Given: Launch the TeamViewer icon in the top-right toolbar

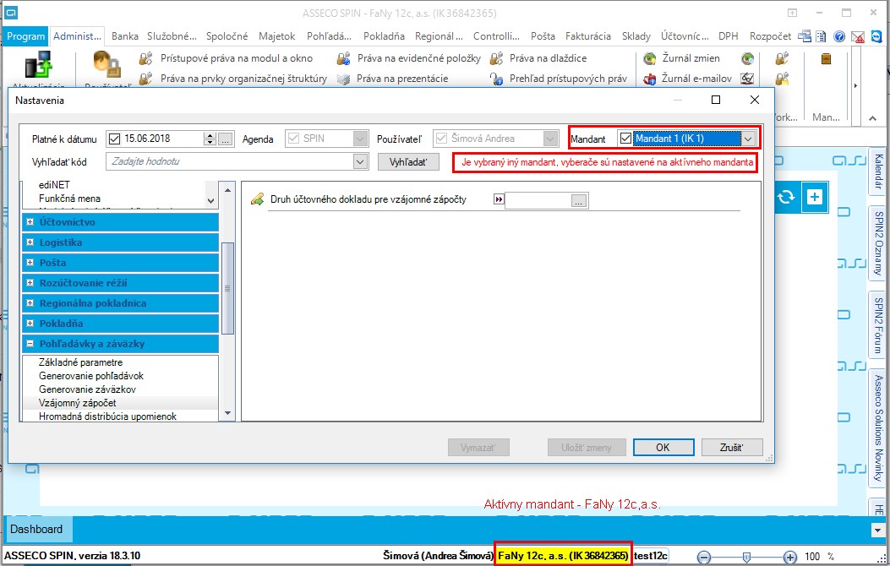Looking at the screenshot, I should click(x=876, y=36).
